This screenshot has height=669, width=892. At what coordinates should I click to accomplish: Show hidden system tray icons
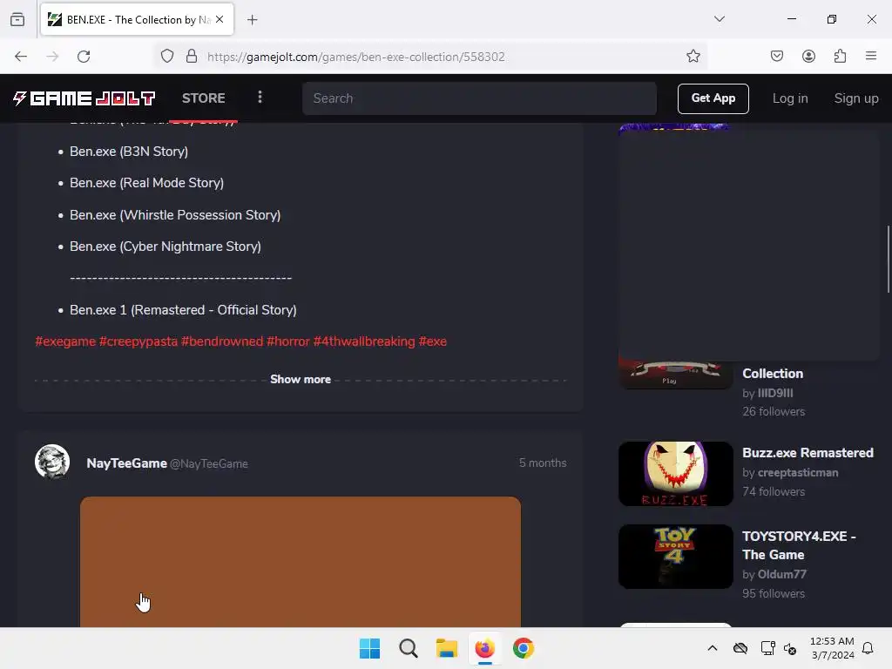click(x=713, y=648)
